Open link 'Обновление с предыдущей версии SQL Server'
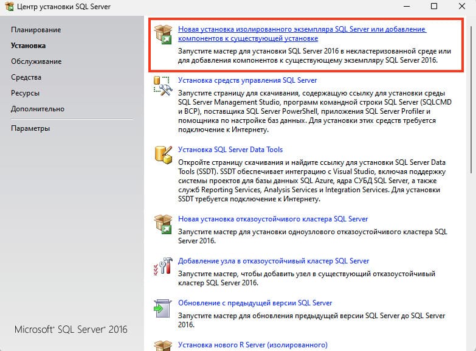The image size is (476, 351). [x=255, y=303]
